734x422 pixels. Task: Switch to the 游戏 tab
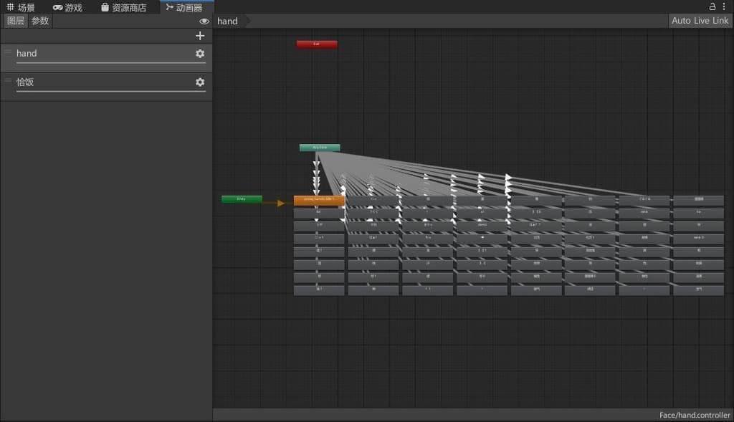click(67, 8)
